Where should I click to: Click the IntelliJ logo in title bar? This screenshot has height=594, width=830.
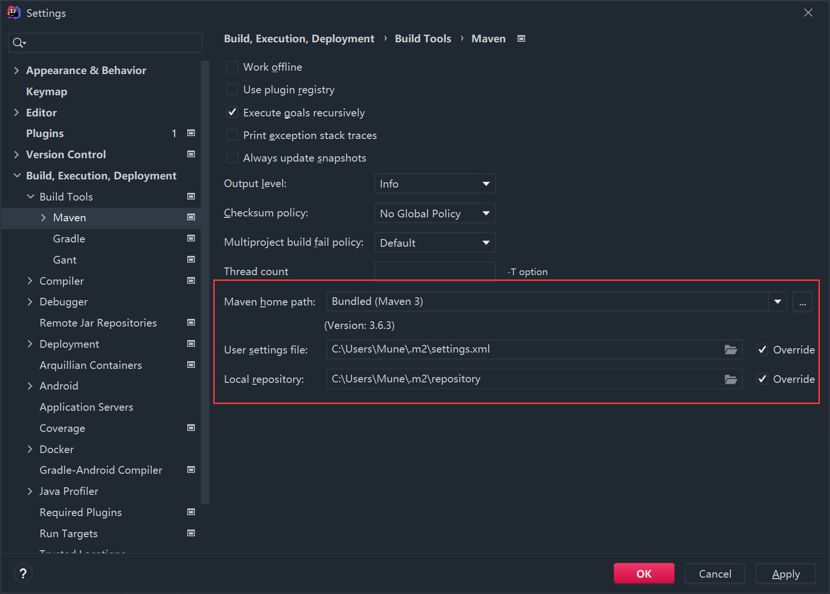tap(13, 13)
